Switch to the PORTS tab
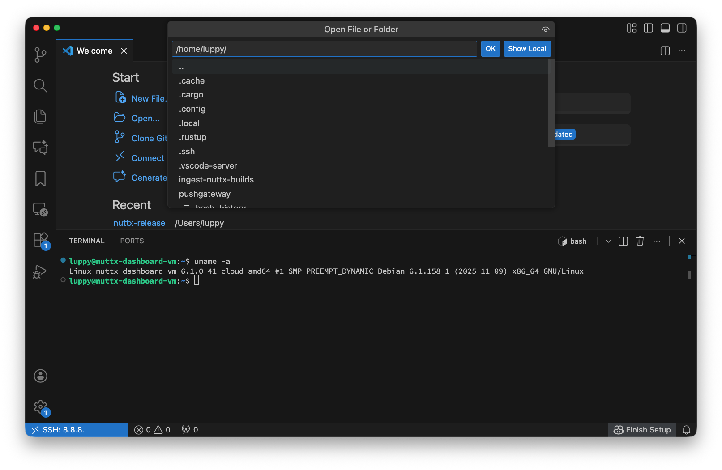 tap(132, 241)
